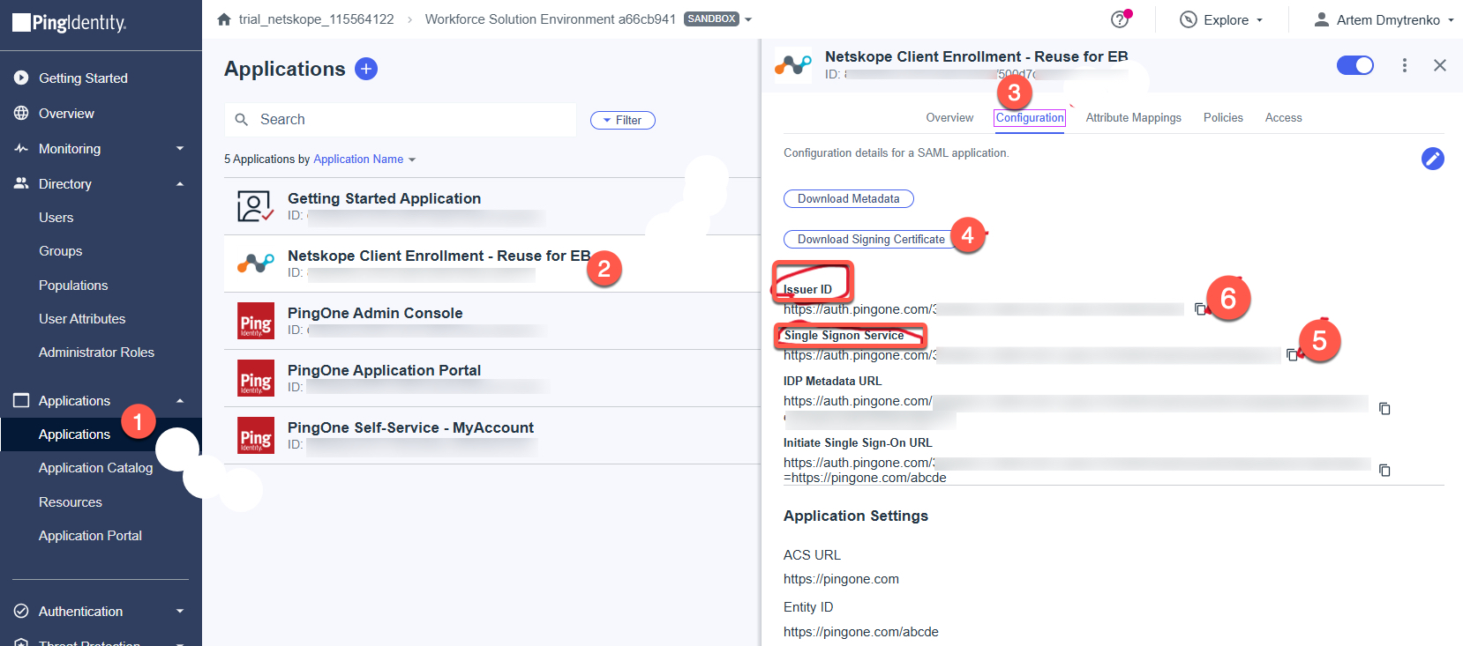Click the Netskope logo icon in the application list
Image resolution: width=1463 pixels, height=646 pixels.
tap(255, 264)
